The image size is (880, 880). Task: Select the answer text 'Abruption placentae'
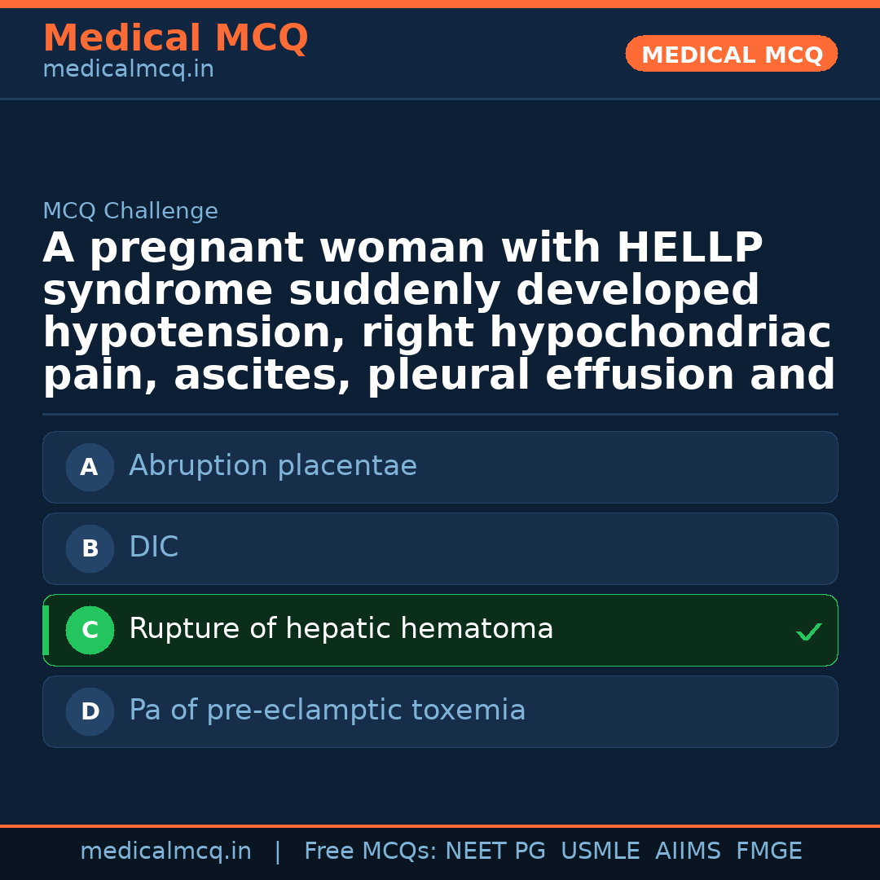(x=273, y=466)
